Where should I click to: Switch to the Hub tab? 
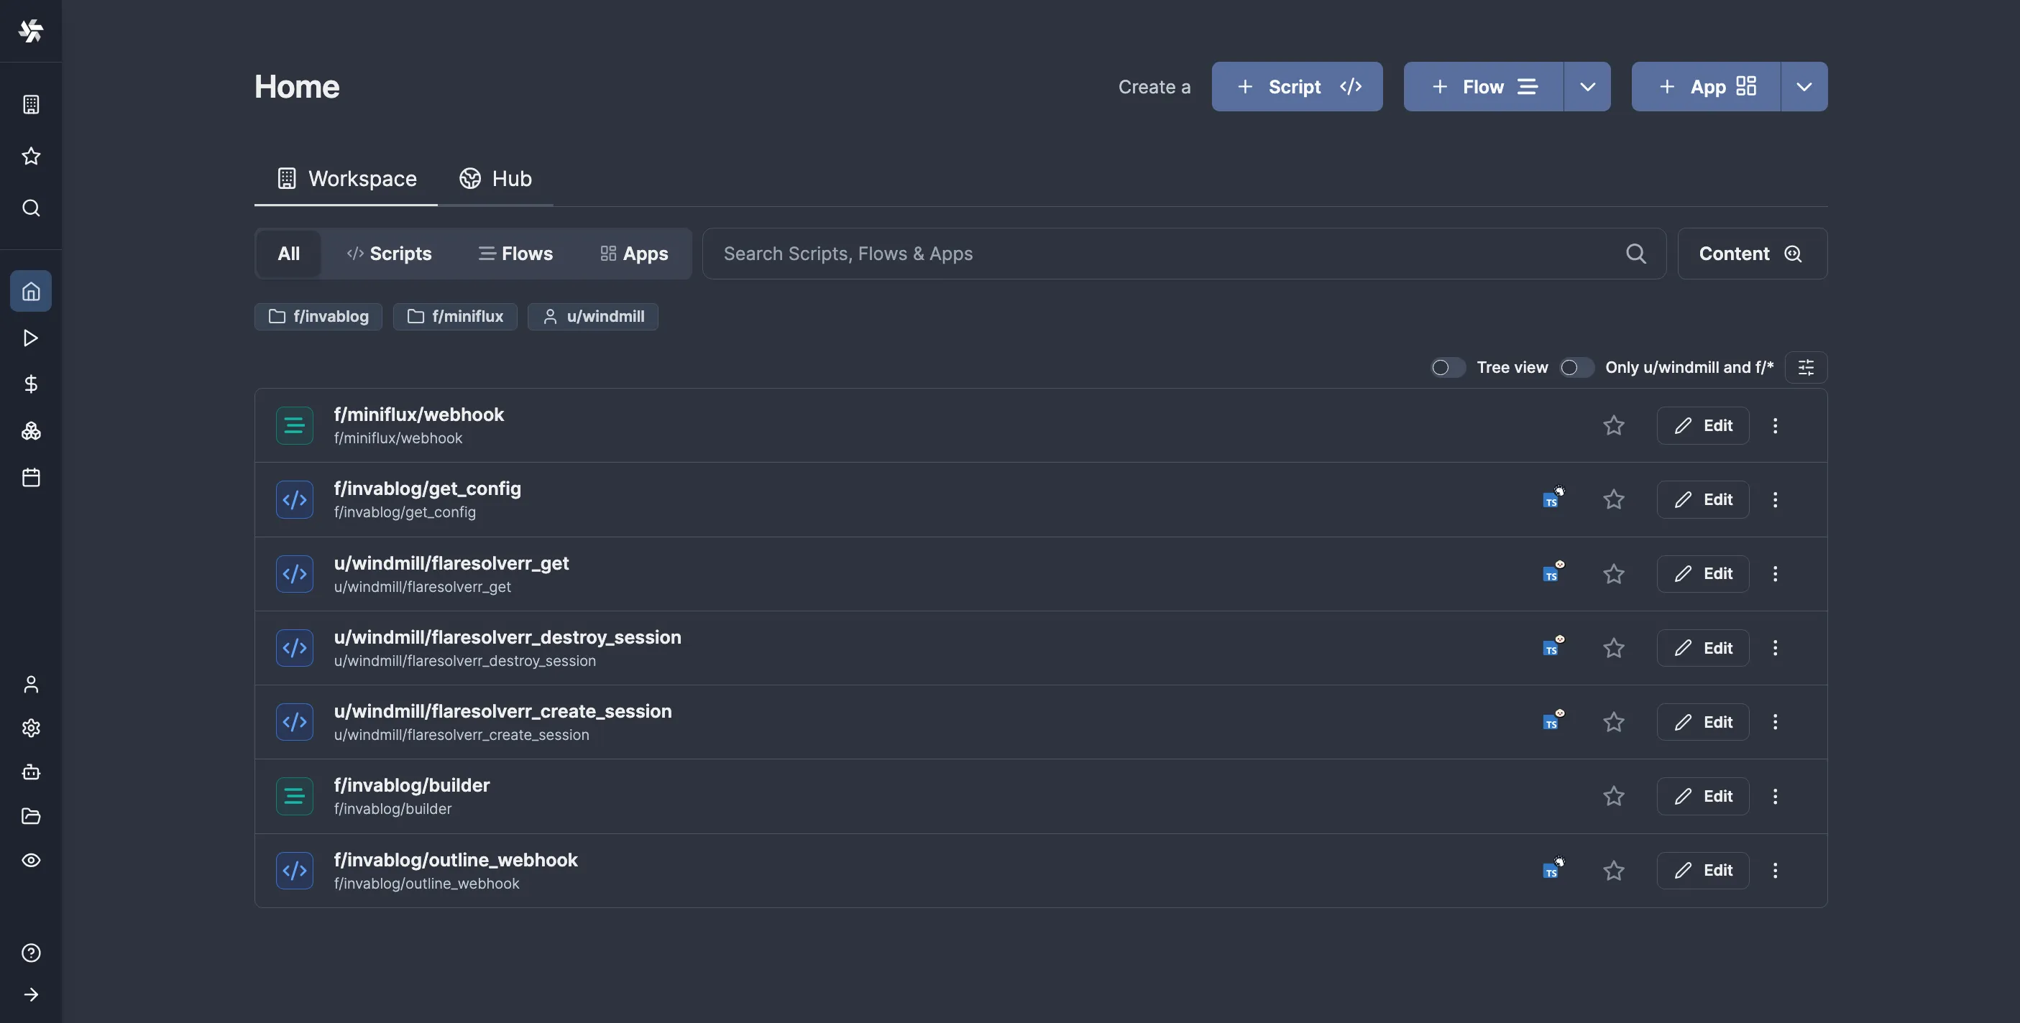pyautogui.click(x=495, y=178)
